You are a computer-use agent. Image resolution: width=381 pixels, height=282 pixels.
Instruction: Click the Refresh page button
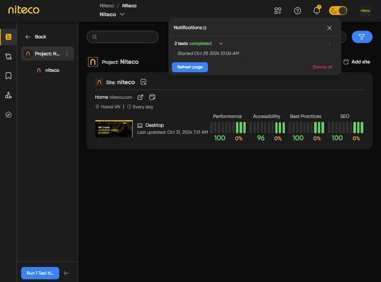coord(190,67)
